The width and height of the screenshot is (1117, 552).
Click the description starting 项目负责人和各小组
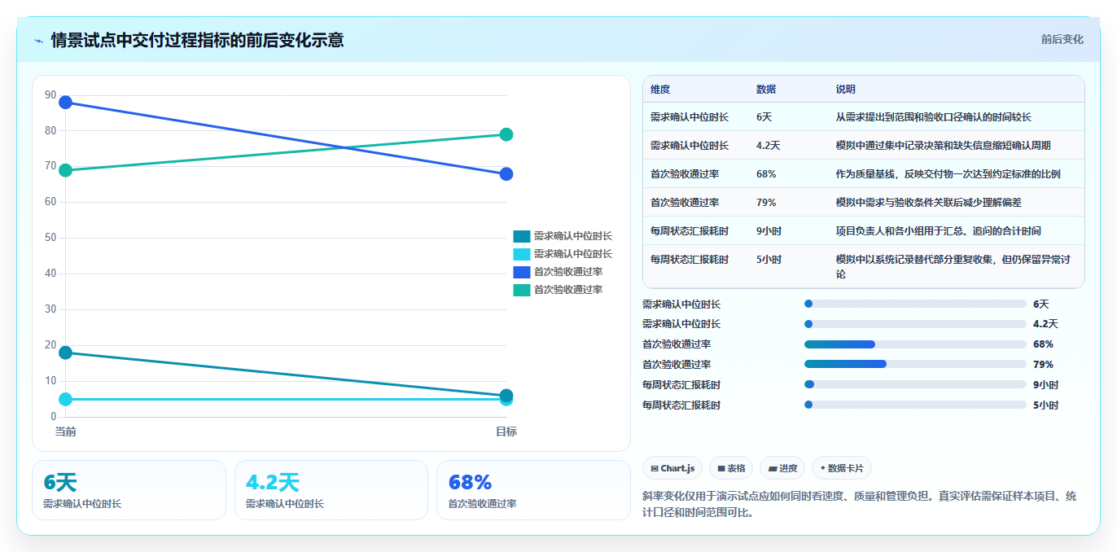coord(938,231)
